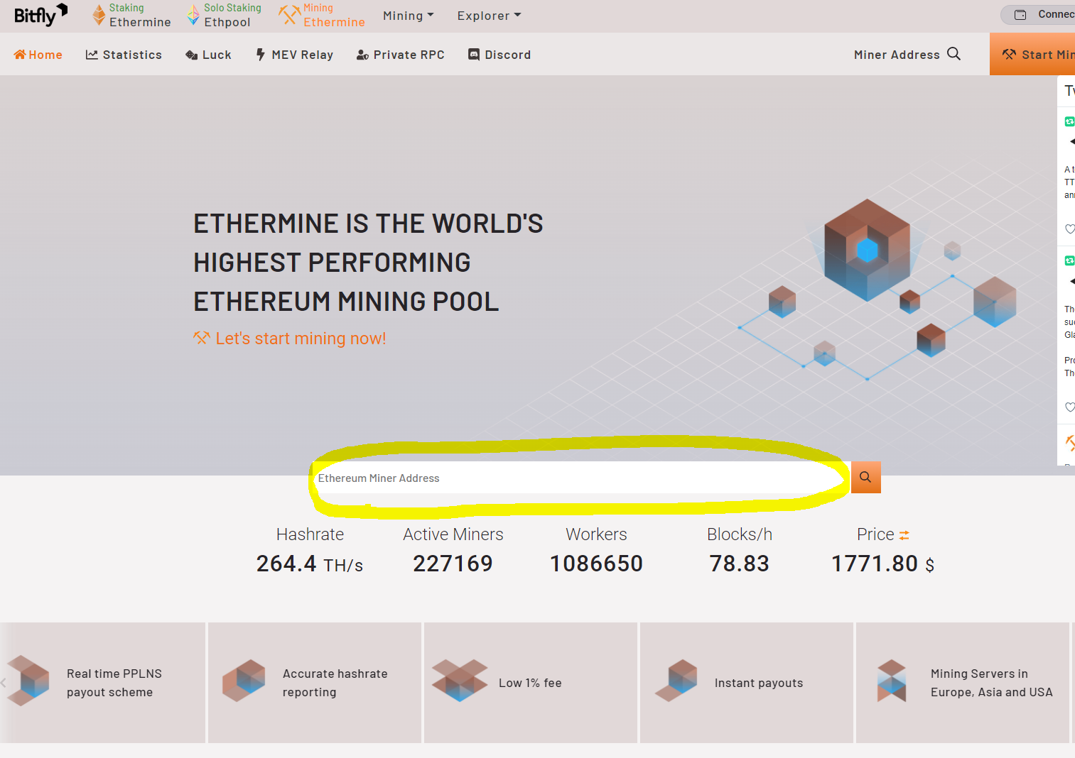Click the Instant payouts cube icon
Screen dimensions: 1075x758
tap(676, 681)
